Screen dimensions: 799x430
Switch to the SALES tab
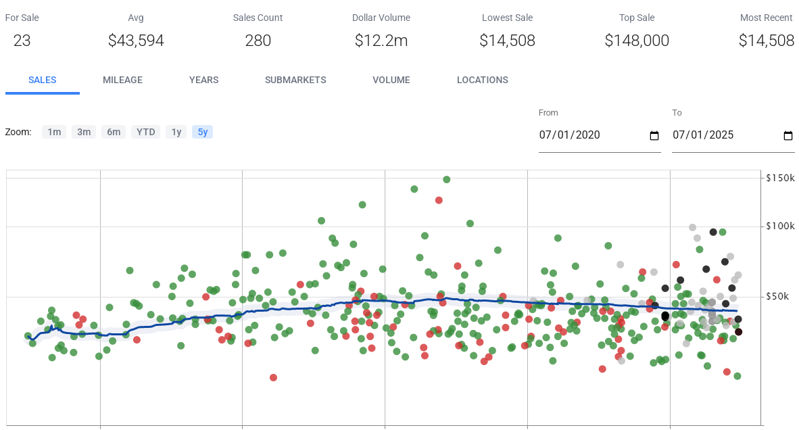point(43,80)
